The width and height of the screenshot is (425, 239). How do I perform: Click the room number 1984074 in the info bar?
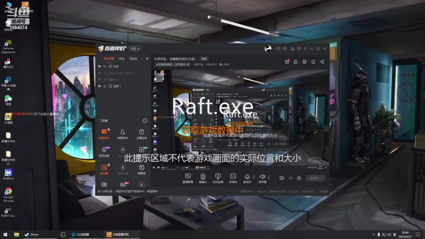tap(211, 64)
